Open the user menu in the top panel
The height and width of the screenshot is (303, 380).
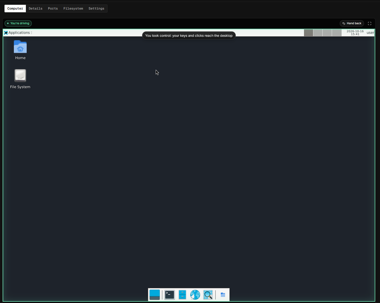coord(370,33)
